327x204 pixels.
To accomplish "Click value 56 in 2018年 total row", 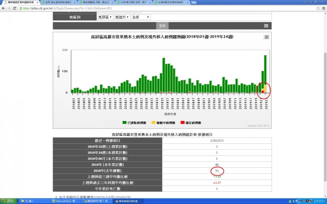I will (217, 171).
